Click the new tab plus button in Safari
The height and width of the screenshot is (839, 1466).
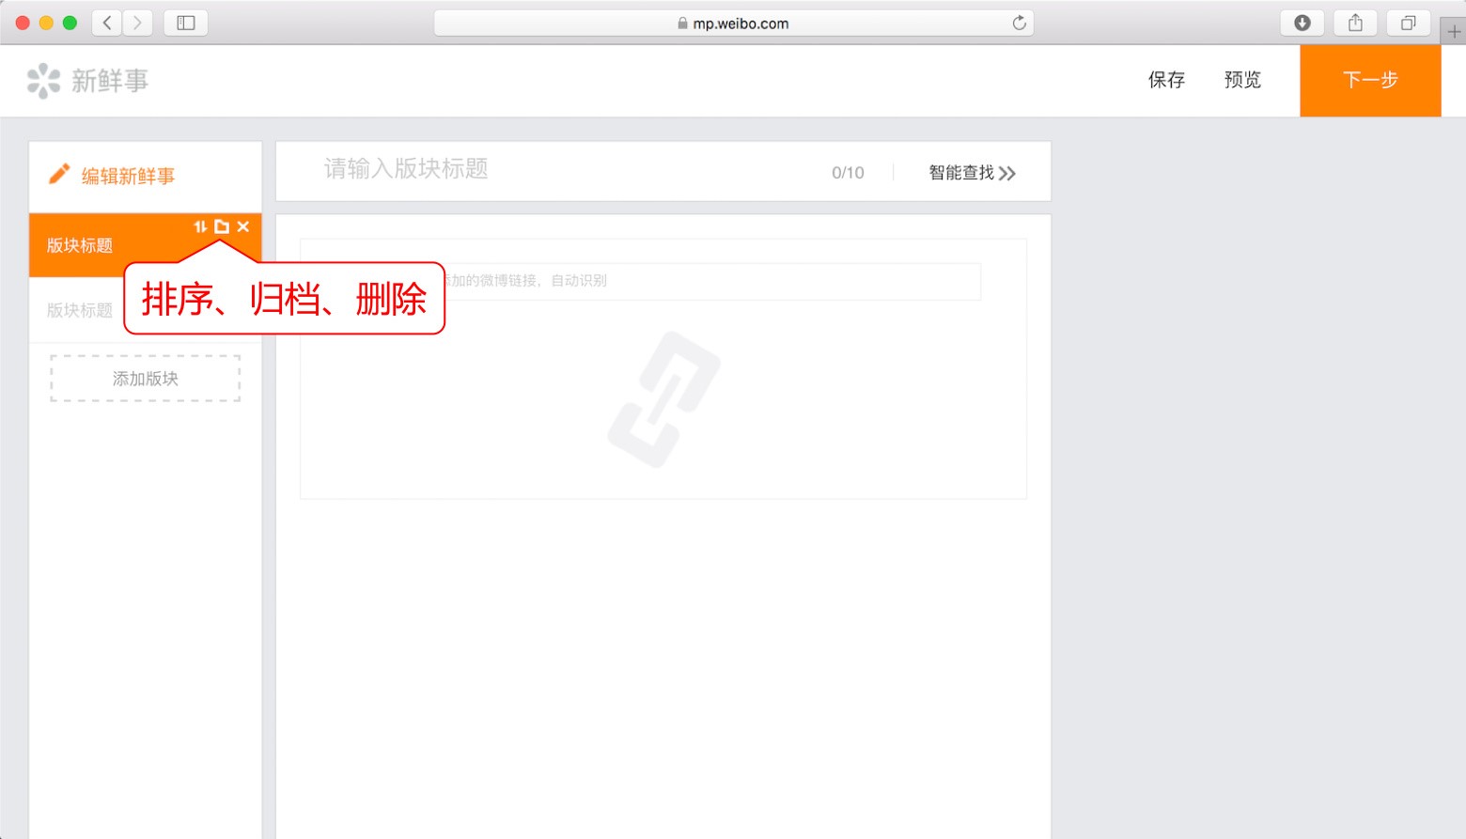tap(1455, 29)
